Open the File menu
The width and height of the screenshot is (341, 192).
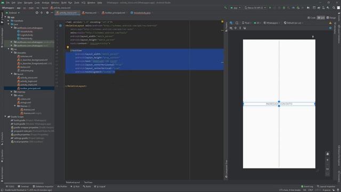point(8,3)
